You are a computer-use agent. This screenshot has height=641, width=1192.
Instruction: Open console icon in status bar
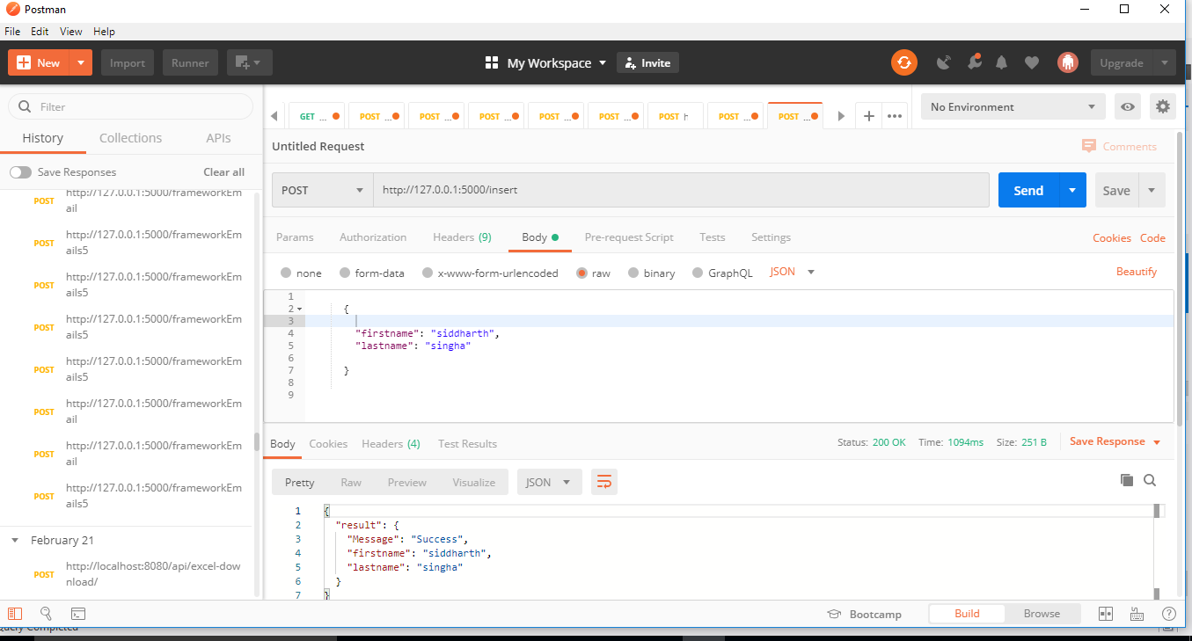pyautogui.click(x=78, y=614)
